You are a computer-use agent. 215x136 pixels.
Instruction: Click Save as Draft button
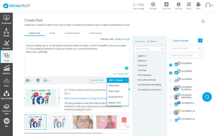click(97, 80)
